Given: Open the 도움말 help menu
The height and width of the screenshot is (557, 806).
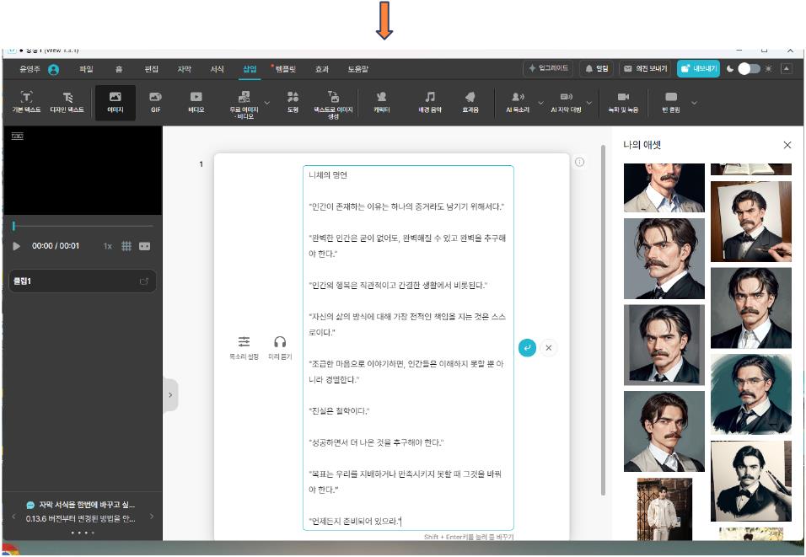Looking at the screenshot, I should click(x=357, y=69).
